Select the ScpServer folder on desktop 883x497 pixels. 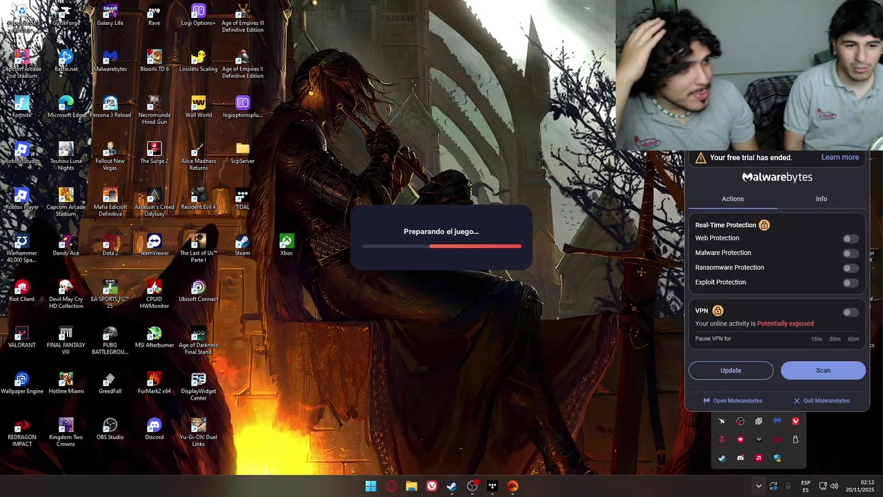click(242, 153)
